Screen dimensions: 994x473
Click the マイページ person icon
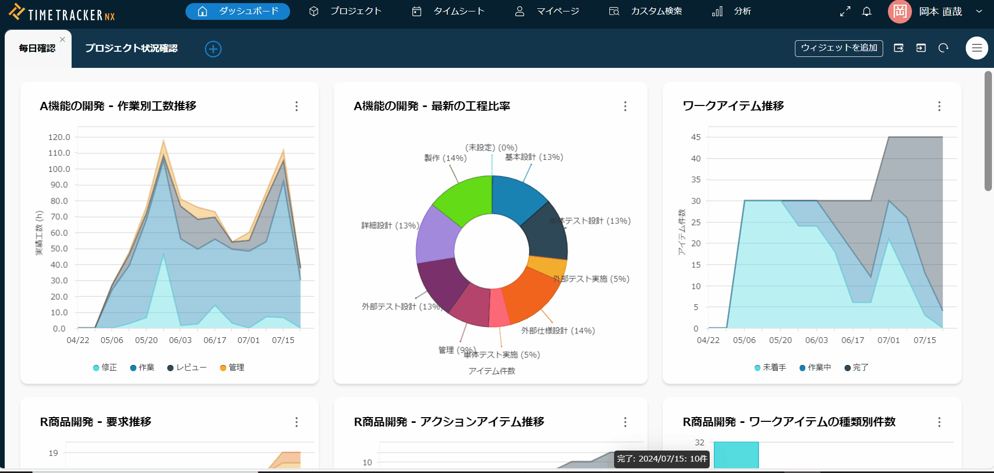(519, 11)
